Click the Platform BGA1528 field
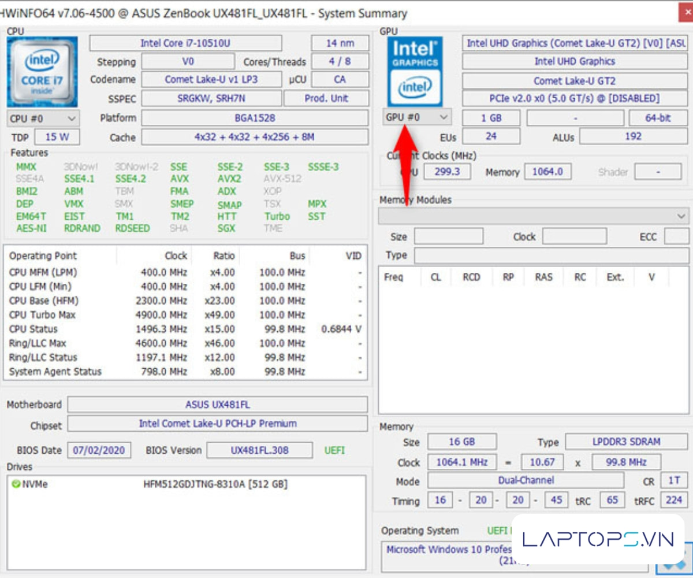This screenshot has width=693, height=578. 255,118
